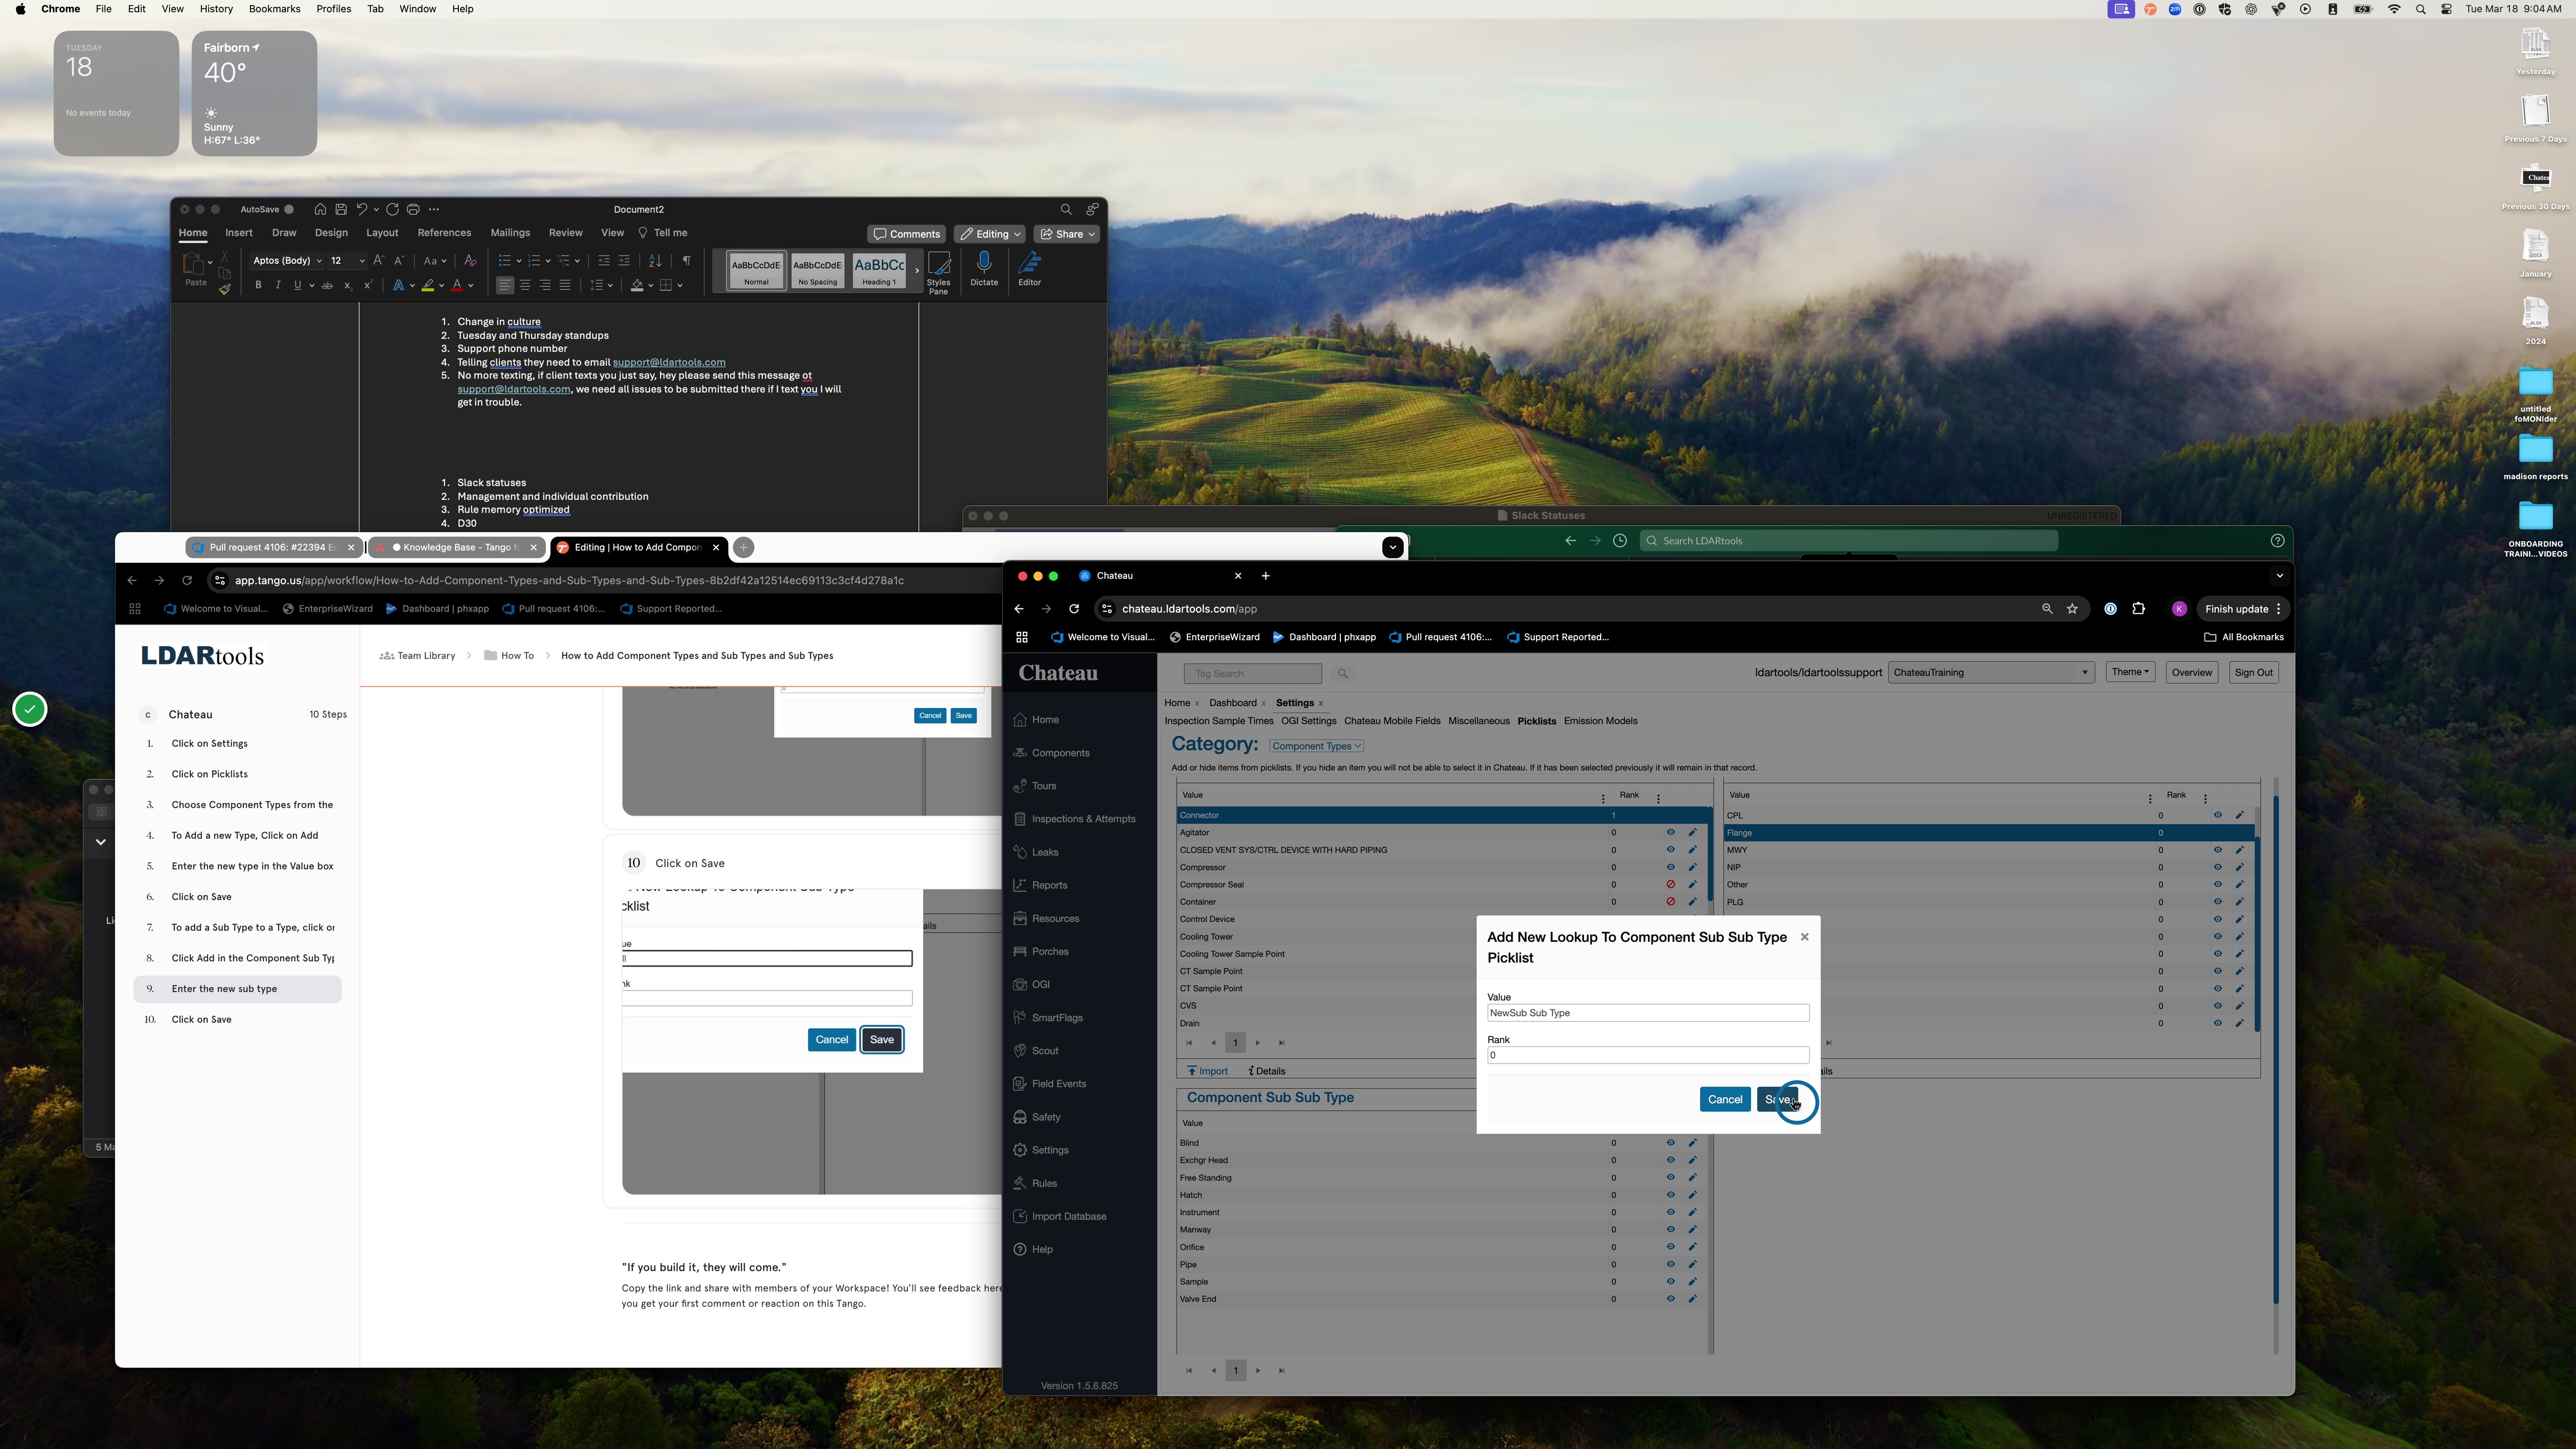Open the Category Component Types dropdown
2576x1449 pixels.
[1316, 746]
